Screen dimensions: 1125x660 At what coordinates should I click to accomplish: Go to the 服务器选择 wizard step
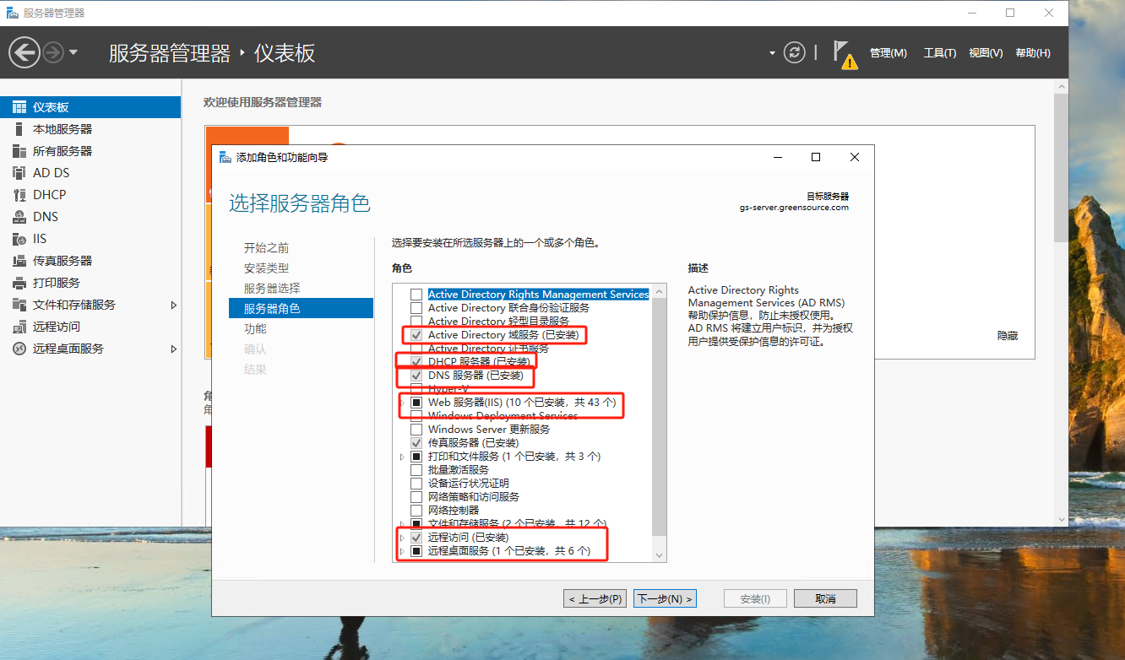coord(272,289)
